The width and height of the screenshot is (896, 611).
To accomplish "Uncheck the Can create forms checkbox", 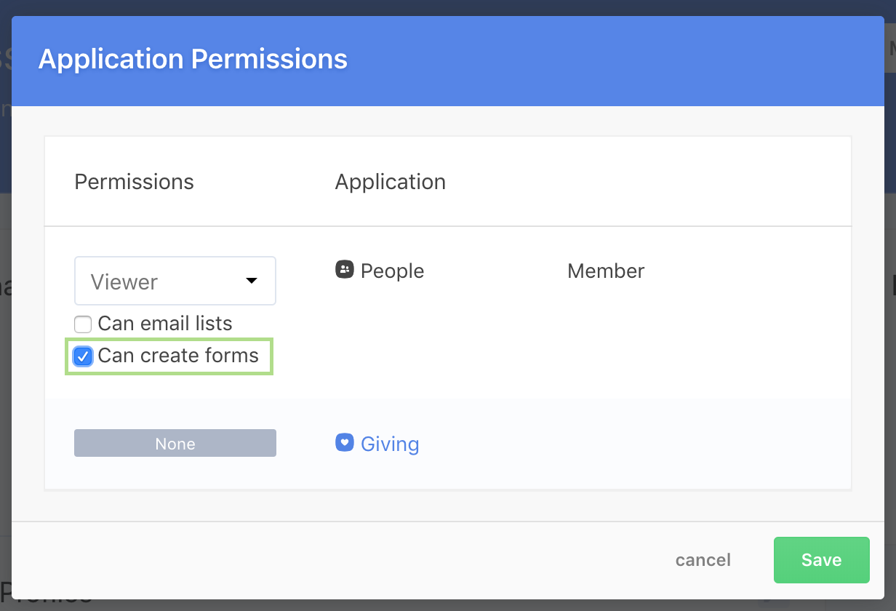I will tap(83, 356).
